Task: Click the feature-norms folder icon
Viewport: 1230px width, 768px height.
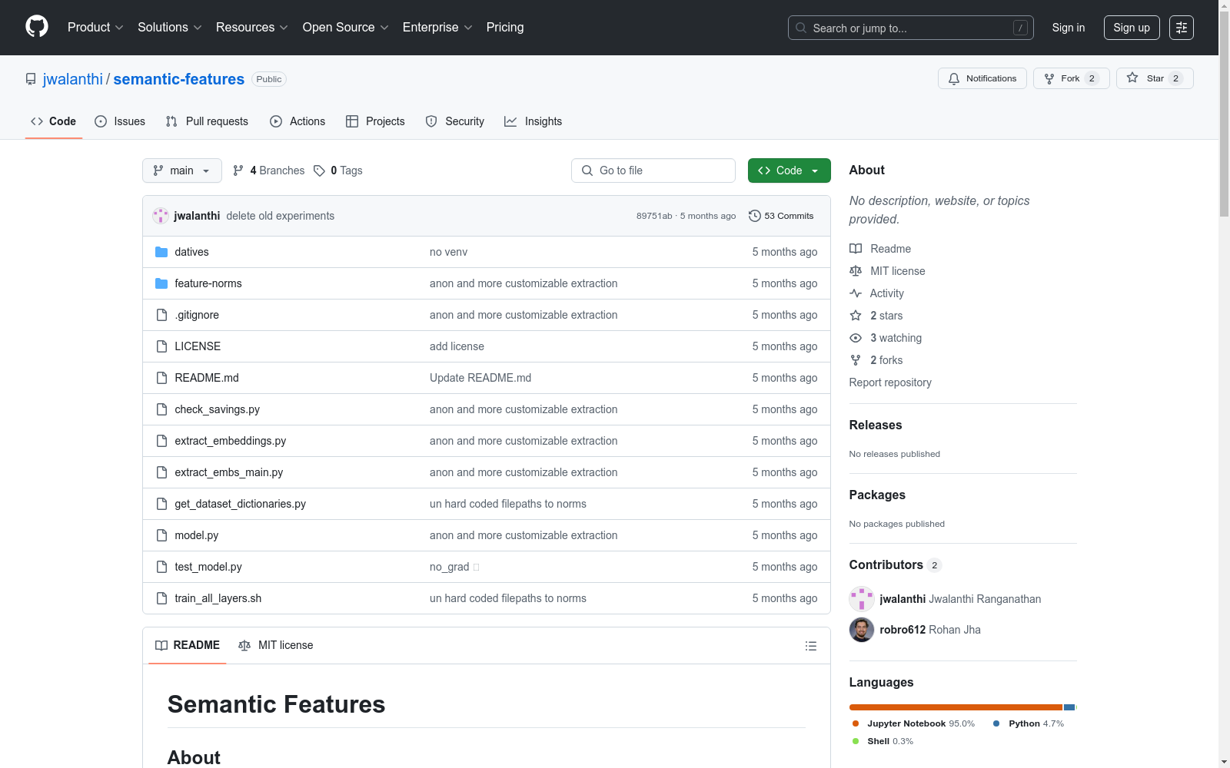Action: [x=161, y=283]
